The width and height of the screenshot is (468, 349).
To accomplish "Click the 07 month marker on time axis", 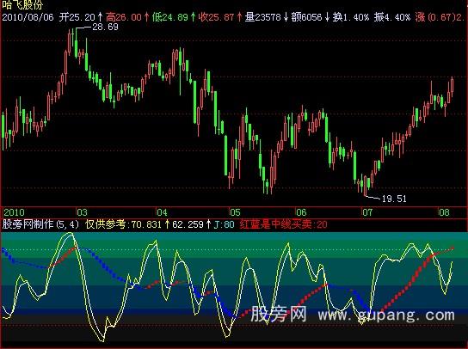I will tap(367, 212).
